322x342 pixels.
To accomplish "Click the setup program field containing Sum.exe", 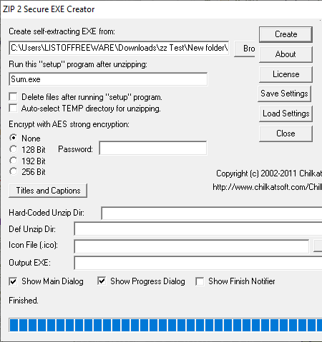I will pos(108,79).
